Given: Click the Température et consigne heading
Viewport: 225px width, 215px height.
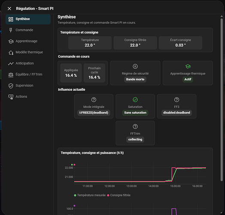Looking at the screenshot, I should (79, 32).
